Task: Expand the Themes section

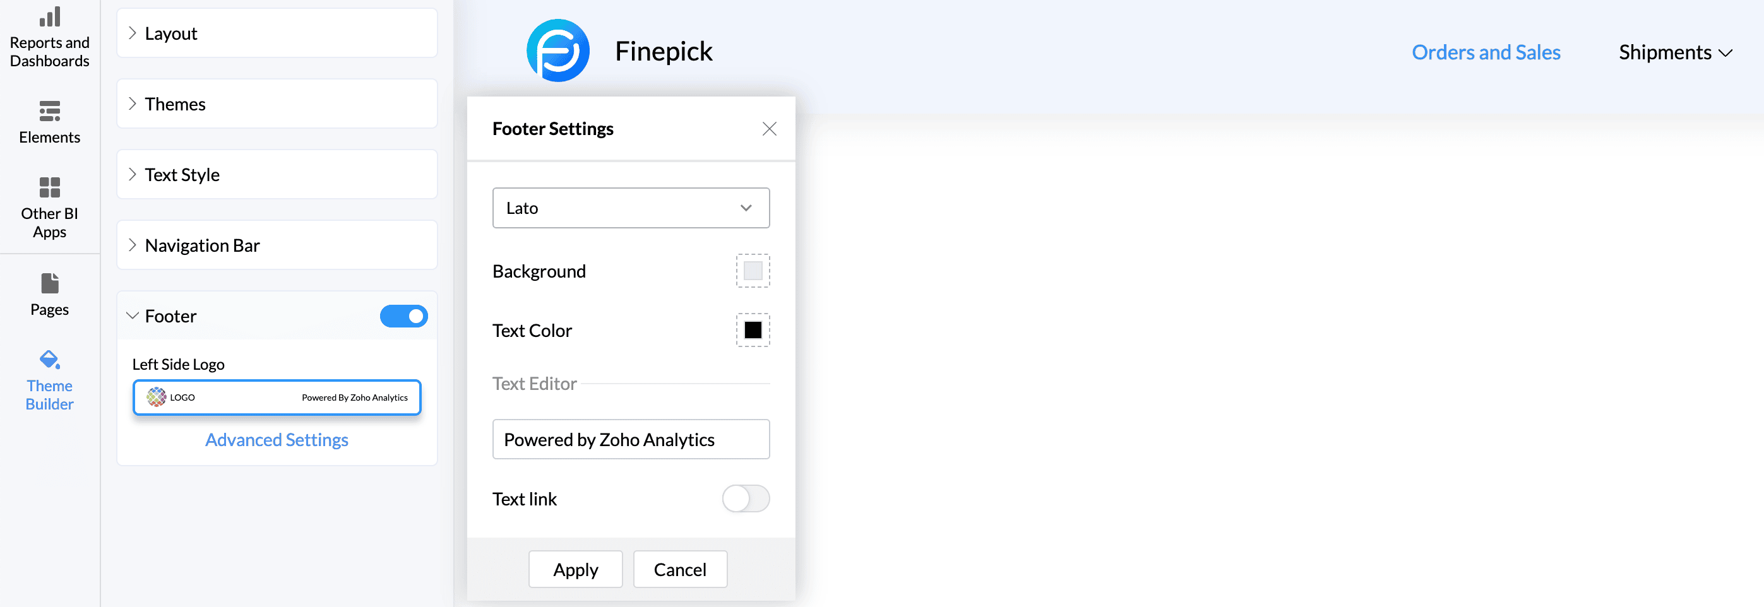Action: [277, 104]
